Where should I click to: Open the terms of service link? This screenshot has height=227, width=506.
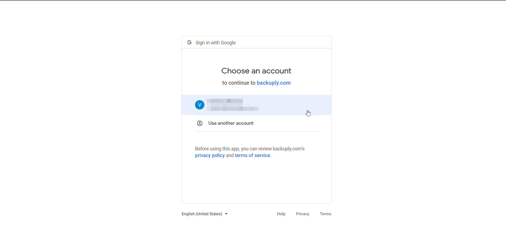(x=252, y=155)
